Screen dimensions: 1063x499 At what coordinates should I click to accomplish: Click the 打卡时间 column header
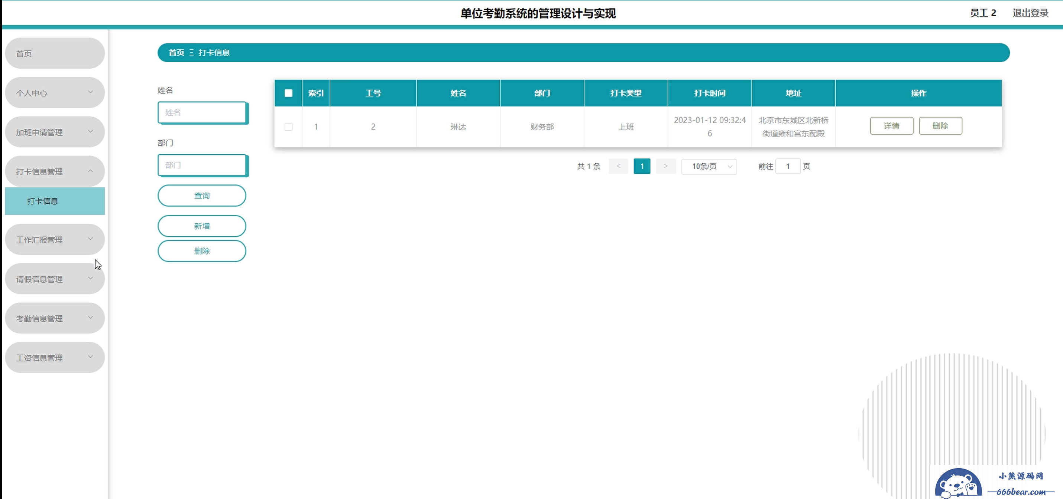[x=710, y=93]
